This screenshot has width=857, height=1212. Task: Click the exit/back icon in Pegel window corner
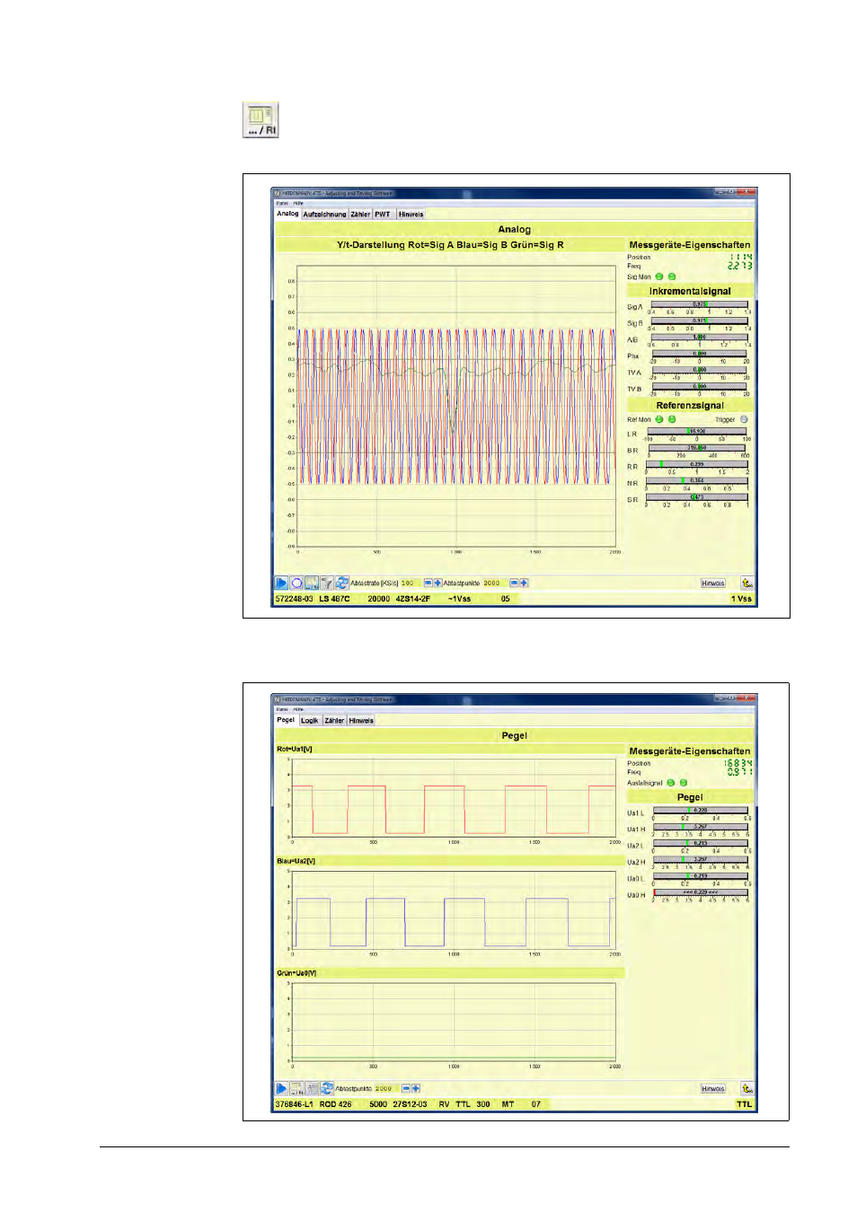747,1089
